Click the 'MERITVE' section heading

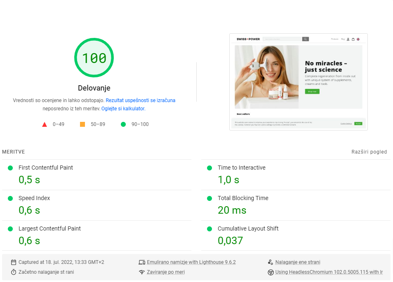[x=13, y=152]
